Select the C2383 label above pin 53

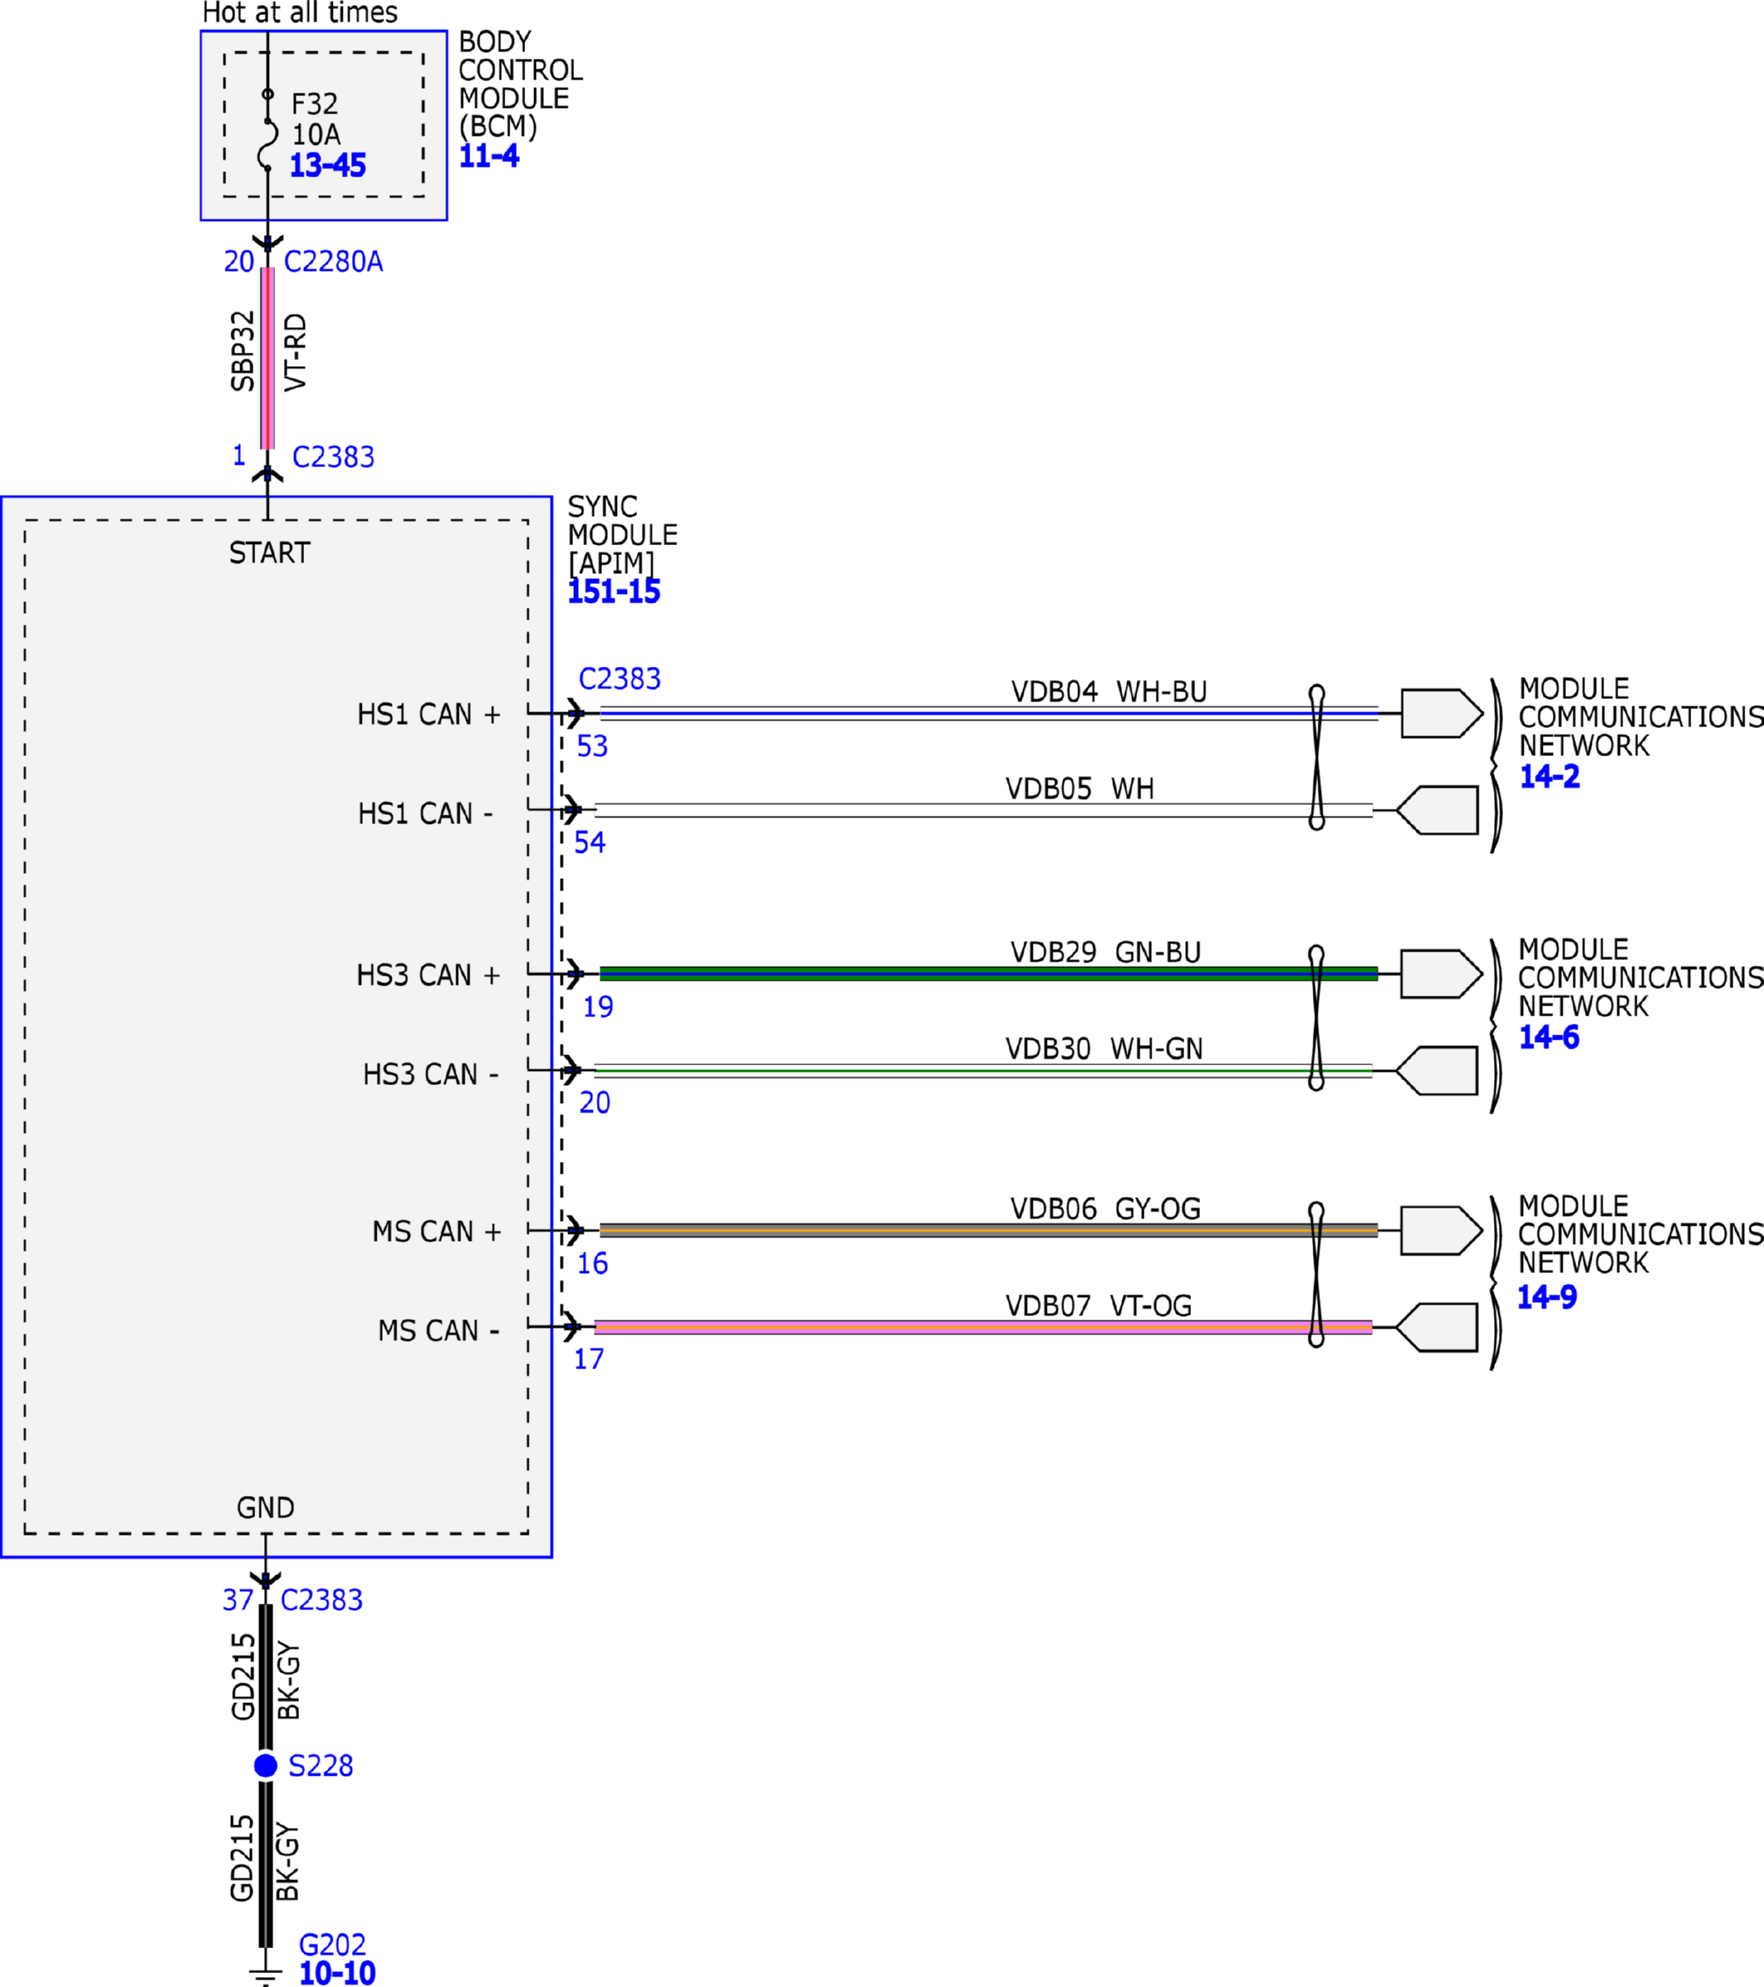(x=619, y=678)
